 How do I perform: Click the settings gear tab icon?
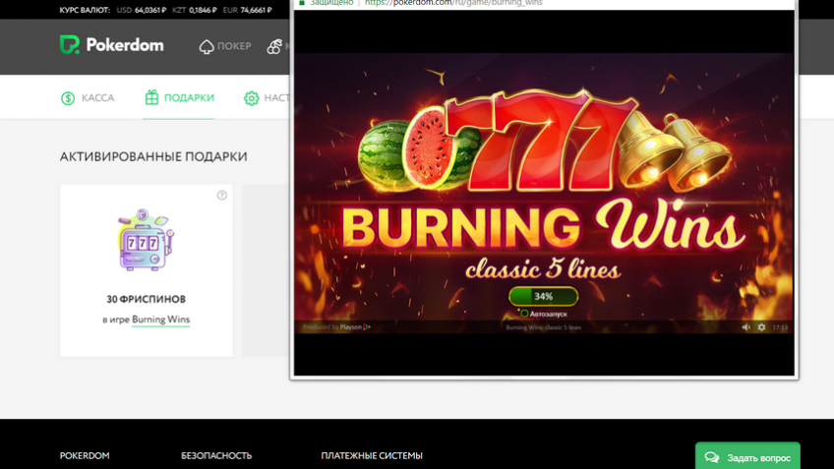pos(251,98)
